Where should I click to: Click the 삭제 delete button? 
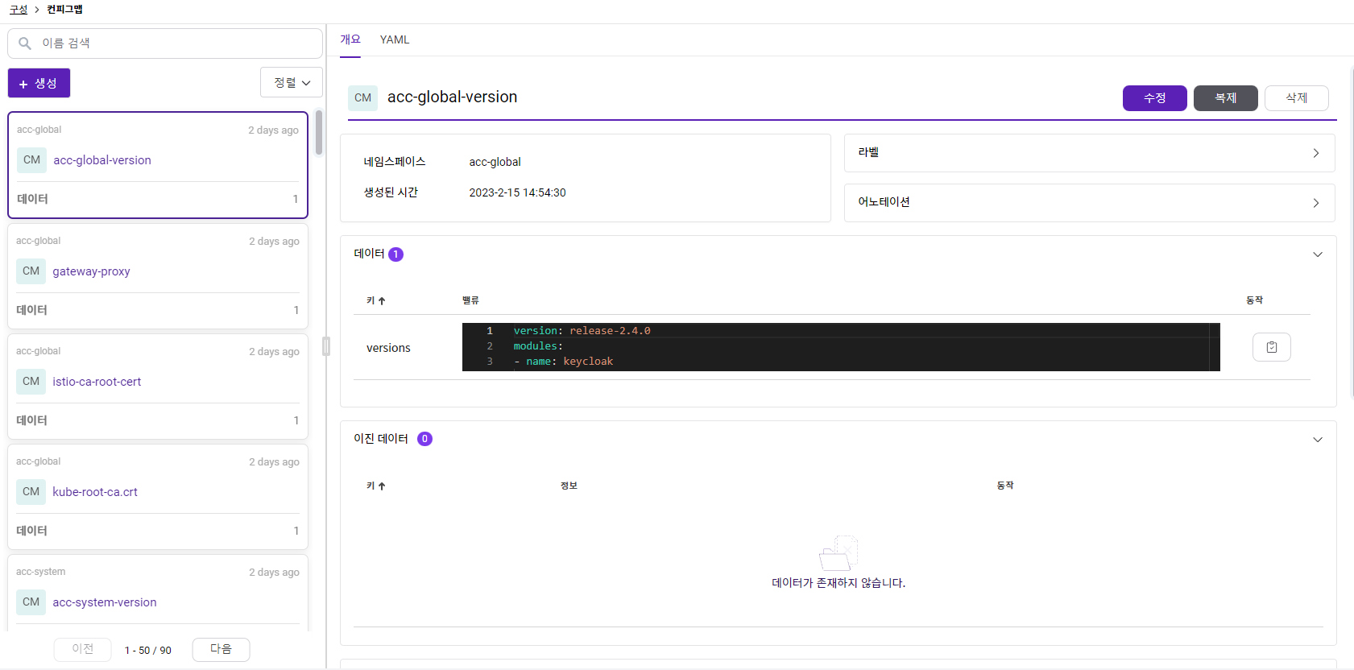coord(1296,98)
